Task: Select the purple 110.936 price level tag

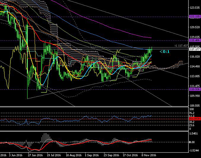Action: point(195,89)
